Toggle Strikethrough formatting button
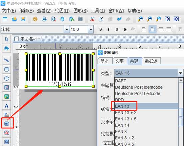The height and width of the screenshot is (146, 184). tap(125, 29)
